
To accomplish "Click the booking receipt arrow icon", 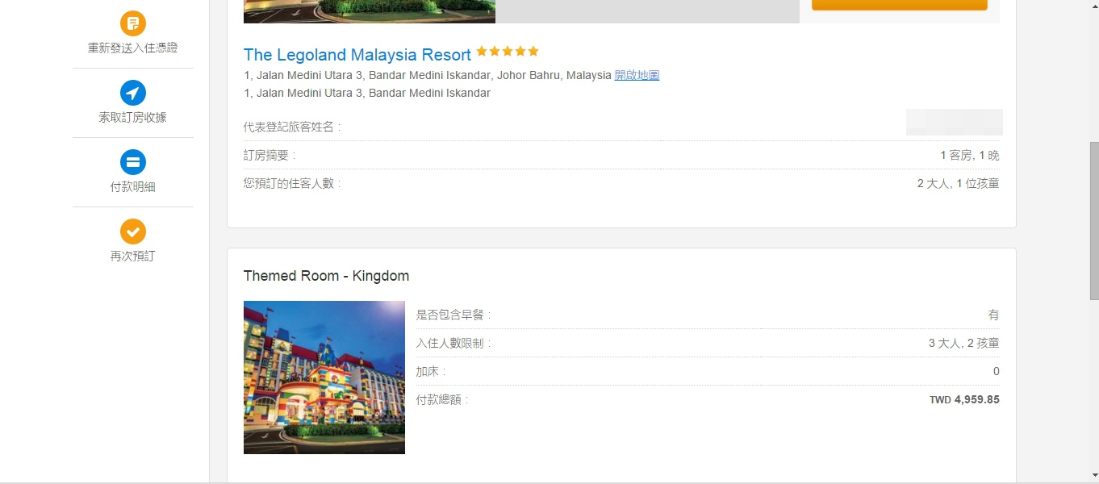I will (133, 93).
